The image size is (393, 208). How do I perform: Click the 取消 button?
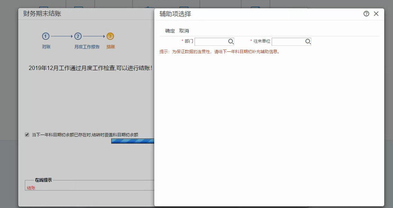(x=184, y=31)
